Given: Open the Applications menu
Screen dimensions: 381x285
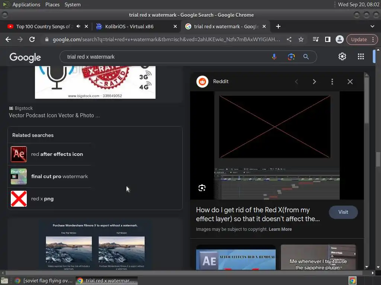Looking at the screenshot, I should tap(26, 4).
